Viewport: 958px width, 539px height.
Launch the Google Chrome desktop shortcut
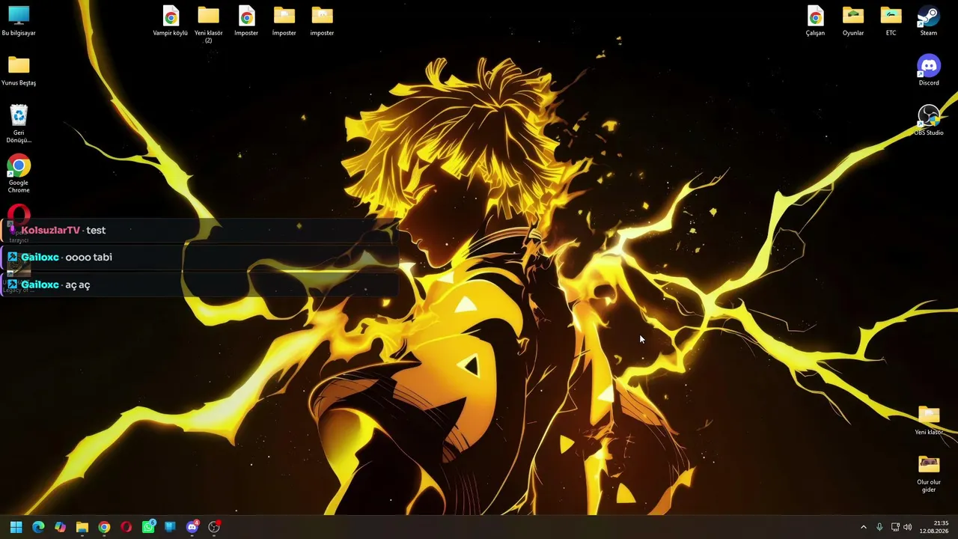tap(19, 174)
